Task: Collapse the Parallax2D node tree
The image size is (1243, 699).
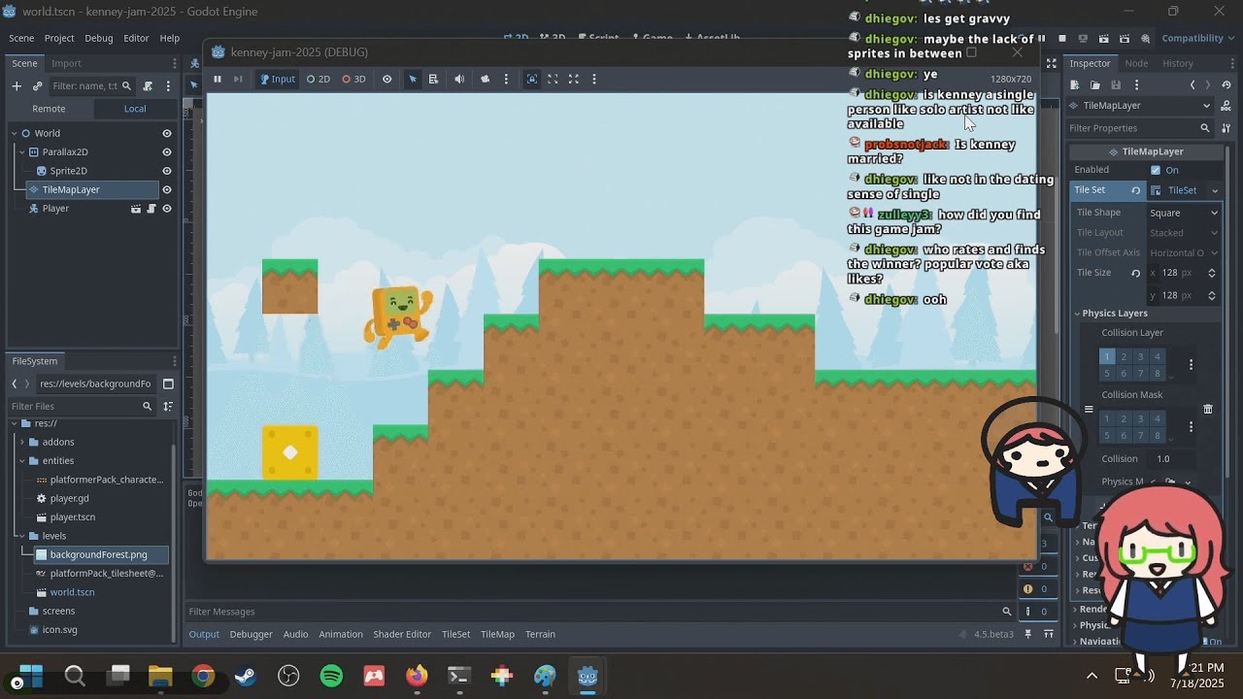Action: (21, 151)
